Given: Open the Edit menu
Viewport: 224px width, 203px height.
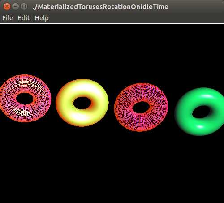Looking at the screenshot, I should point(24,18).
